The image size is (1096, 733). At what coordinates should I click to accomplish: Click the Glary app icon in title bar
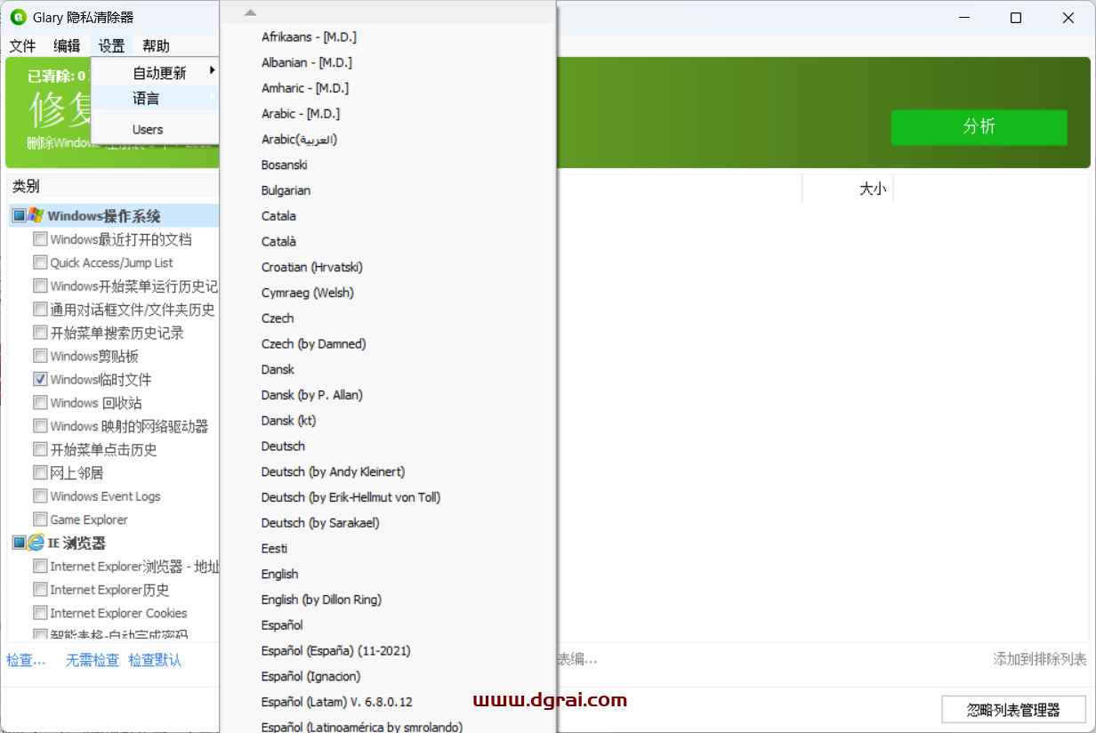coord(18,18)
